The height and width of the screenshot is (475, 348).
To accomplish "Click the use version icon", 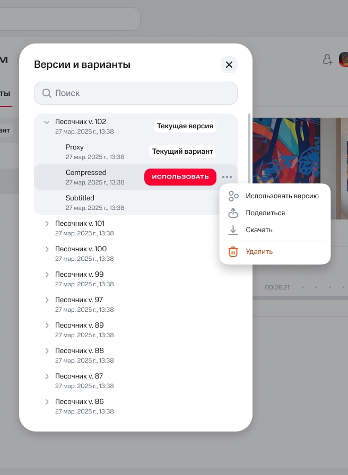I will pos(233,196).
